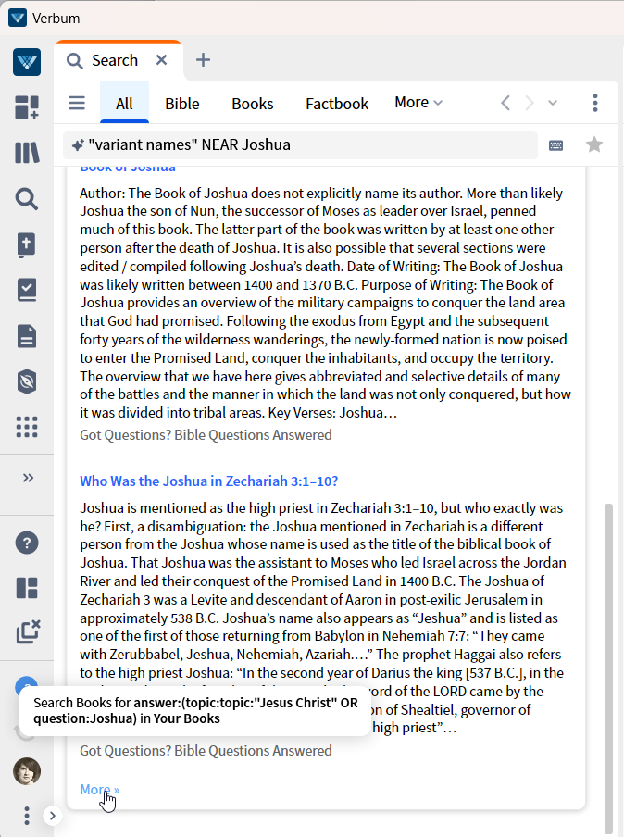Open the Bible with cross icon
This screenshot has width=624, height=837.
pyautogui.click(x=27, y=245)
